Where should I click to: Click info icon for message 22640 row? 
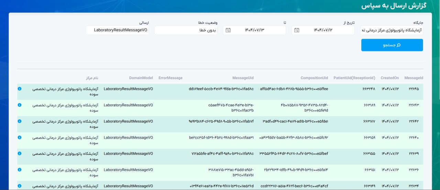tap(20, 138)
